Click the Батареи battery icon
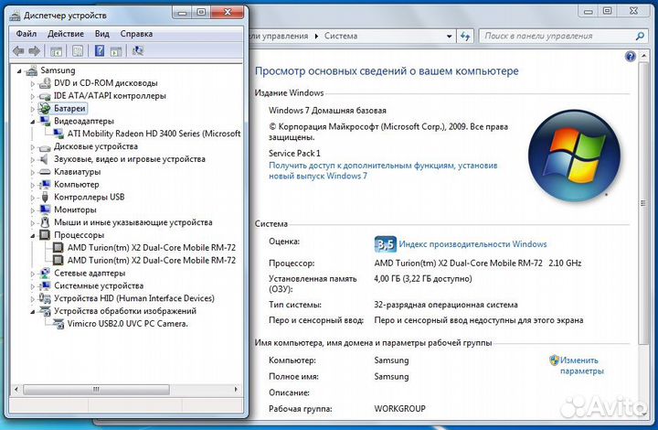The image size is (658, 430). pos(45,109)
